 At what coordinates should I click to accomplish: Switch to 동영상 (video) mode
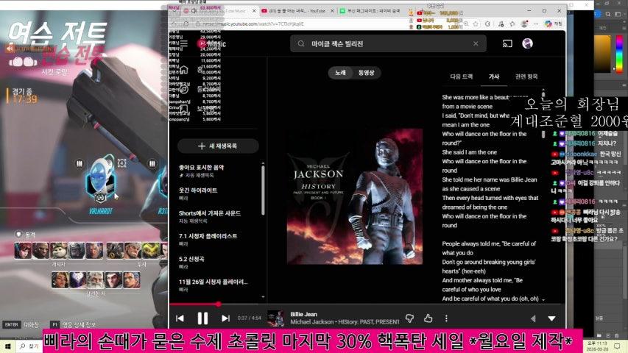[366, 73]
